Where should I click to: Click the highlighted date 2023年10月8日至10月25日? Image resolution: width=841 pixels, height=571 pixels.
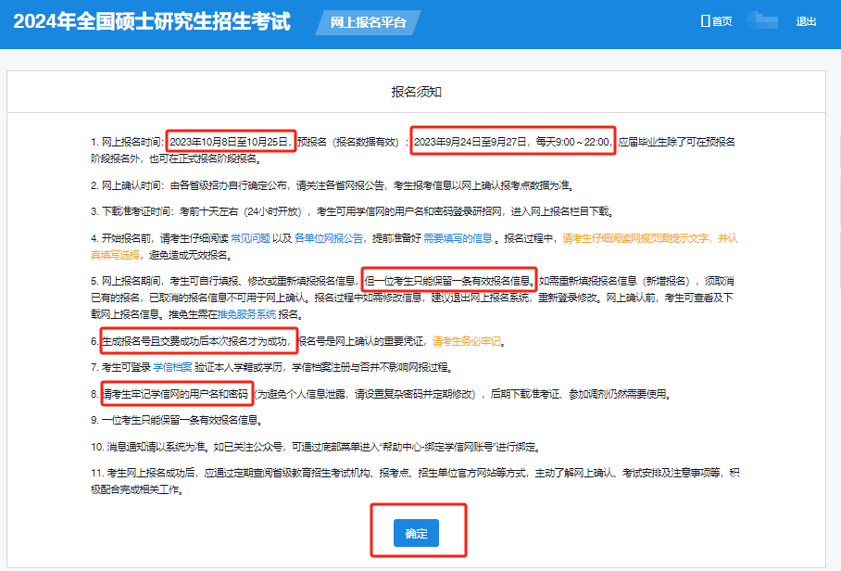(x=230, y=142)
